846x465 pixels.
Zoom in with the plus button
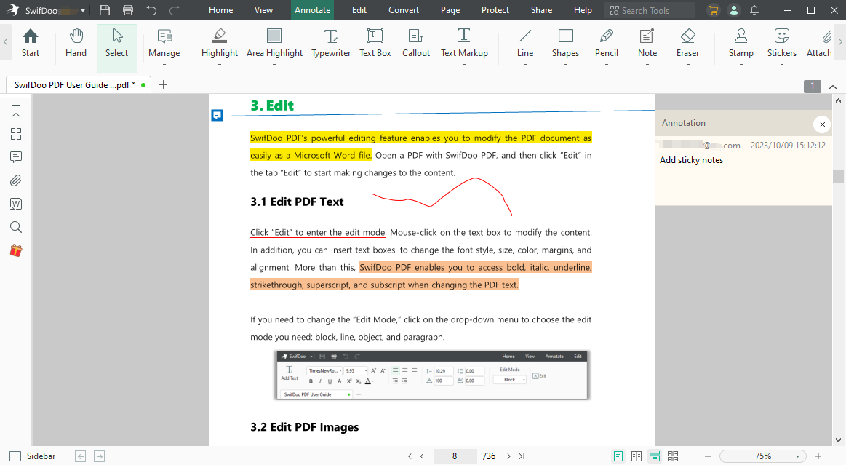click(x=818, y=456)
